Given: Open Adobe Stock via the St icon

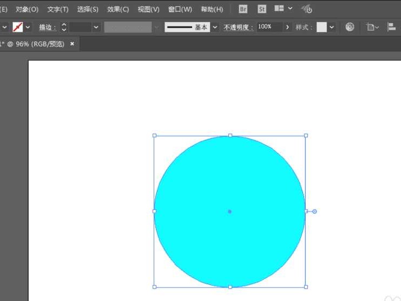Looking at the screenshot, I should coord(261,9).
